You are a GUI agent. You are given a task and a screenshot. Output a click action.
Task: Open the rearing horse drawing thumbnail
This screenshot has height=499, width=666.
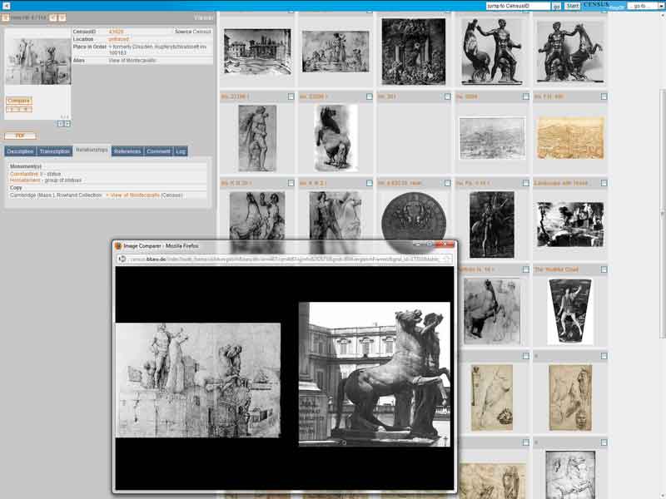pyautogui.click(x=335, y=138)
